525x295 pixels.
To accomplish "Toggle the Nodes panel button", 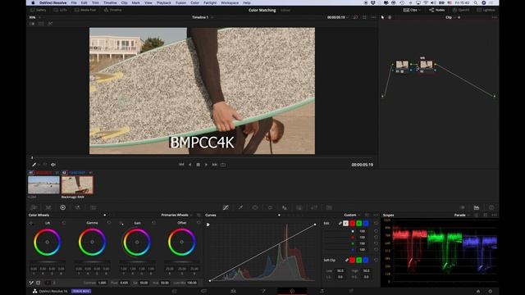I will pyautogui.click(x=437, y=10).
